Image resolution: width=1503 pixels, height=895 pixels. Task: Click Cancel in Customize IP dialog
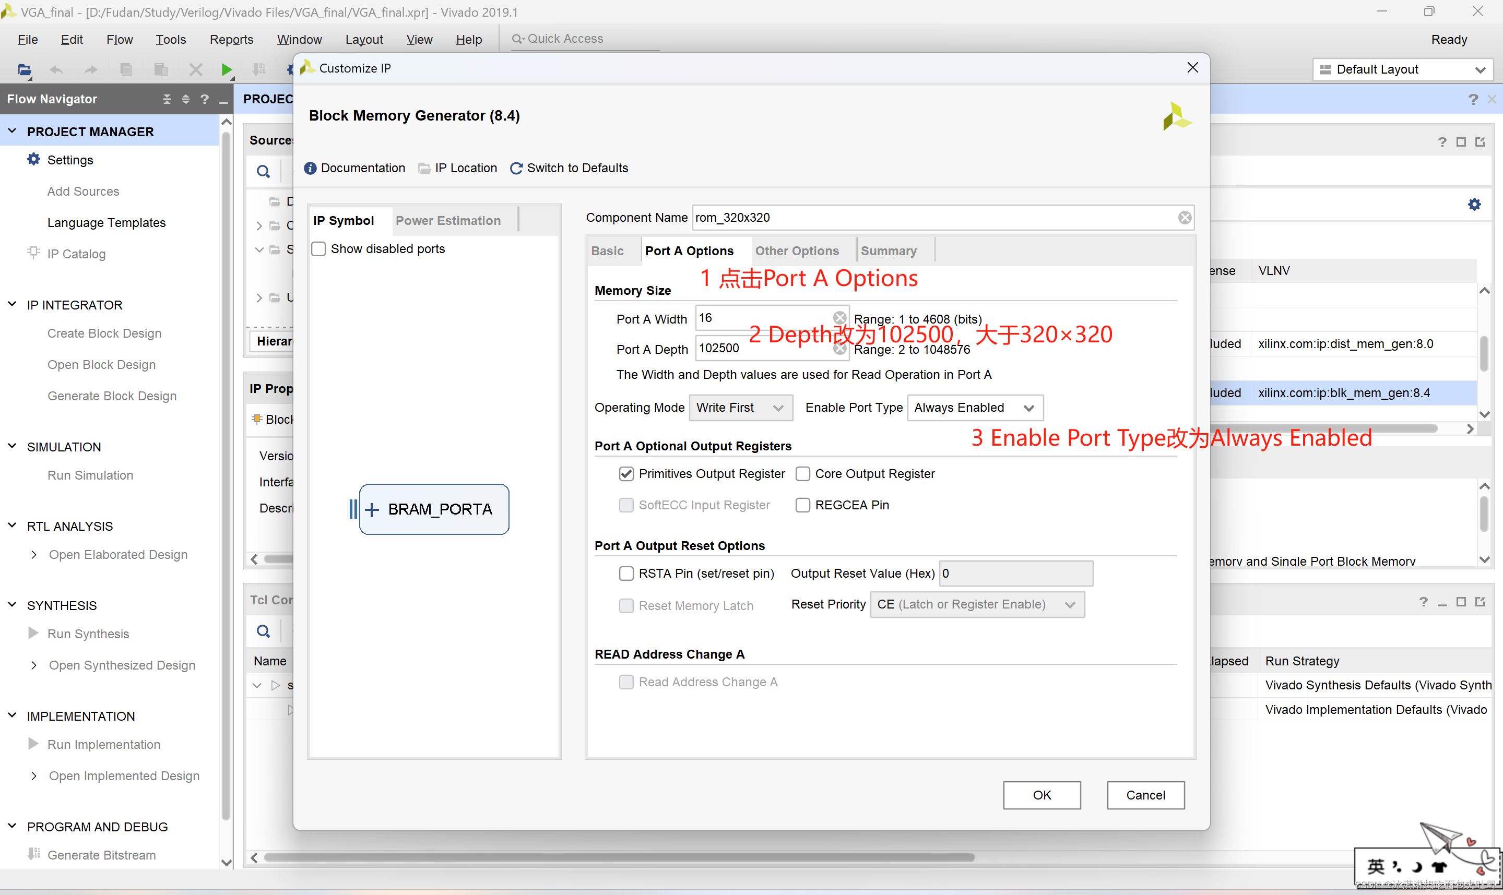click(x=1145, y=795)
